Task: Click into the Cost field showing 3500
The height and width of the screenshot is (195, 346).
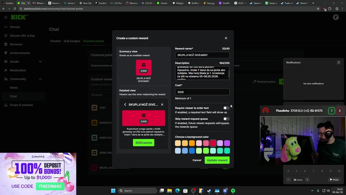Action: point(202,92)
